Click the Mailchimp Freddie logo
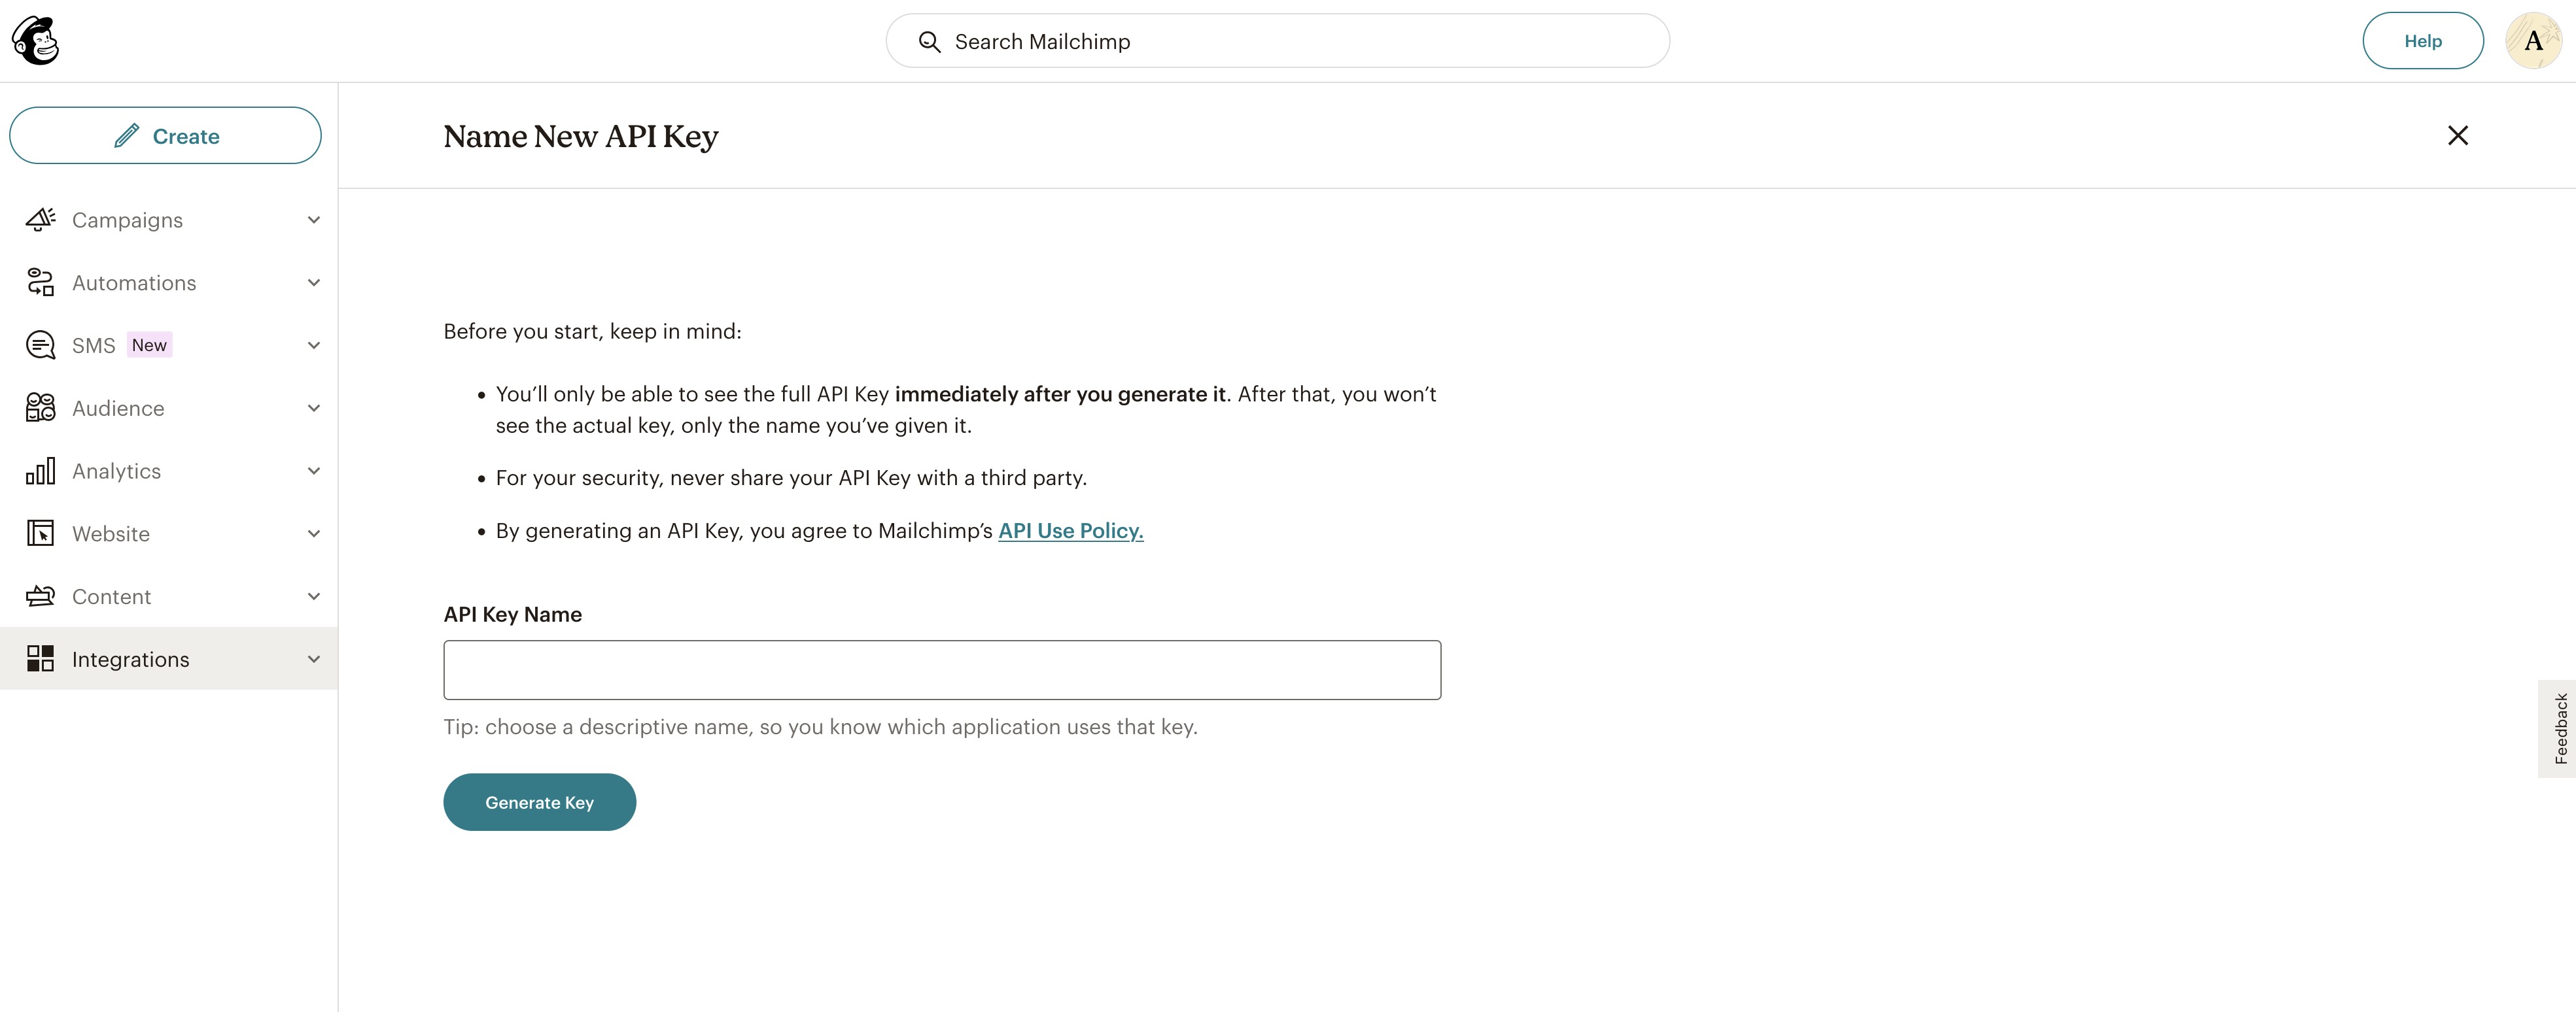 pos(36,41)
